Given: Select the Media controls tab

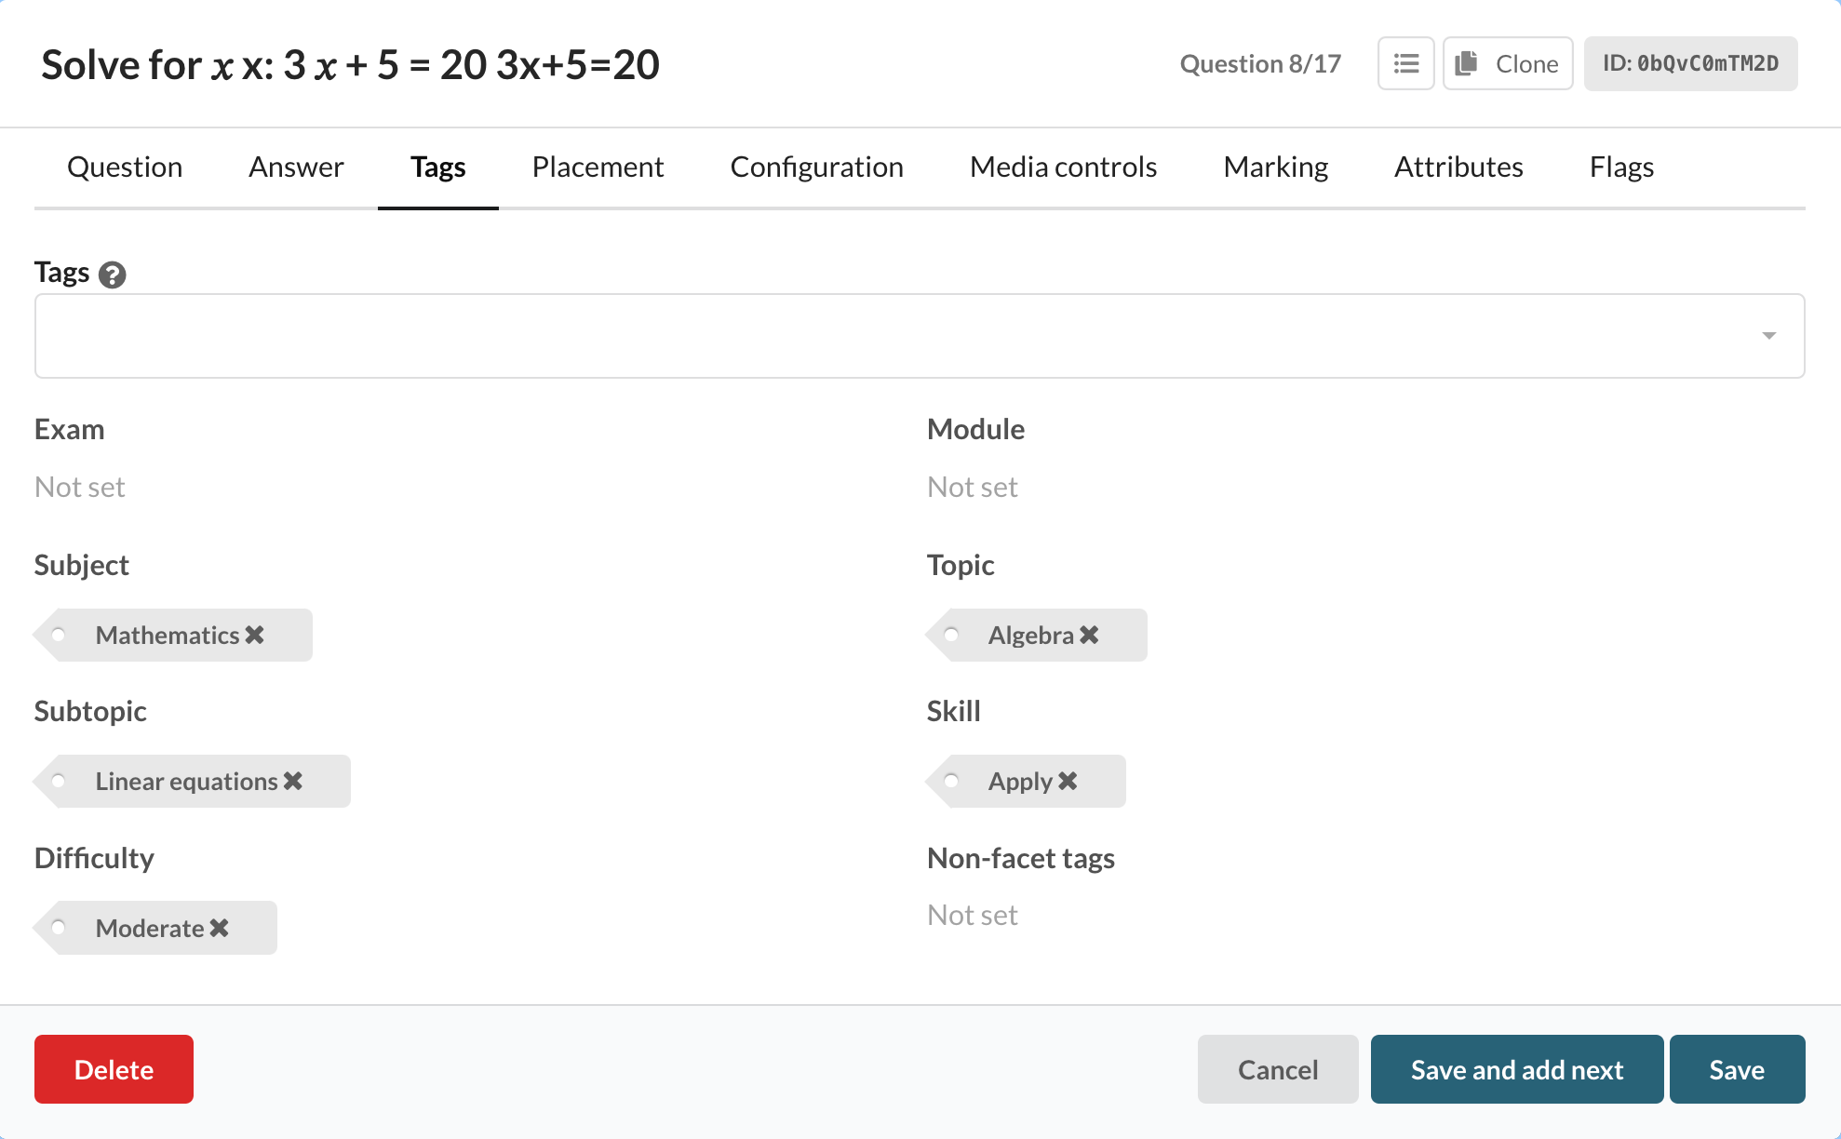Looking at the screenshot, I should tap(1063, 167).
